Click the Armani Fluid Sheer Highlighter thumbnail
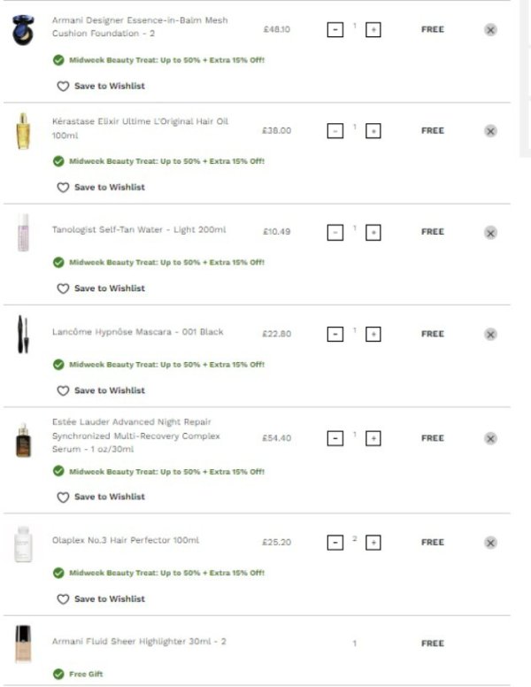531x687 pixels. pos(22,644)
